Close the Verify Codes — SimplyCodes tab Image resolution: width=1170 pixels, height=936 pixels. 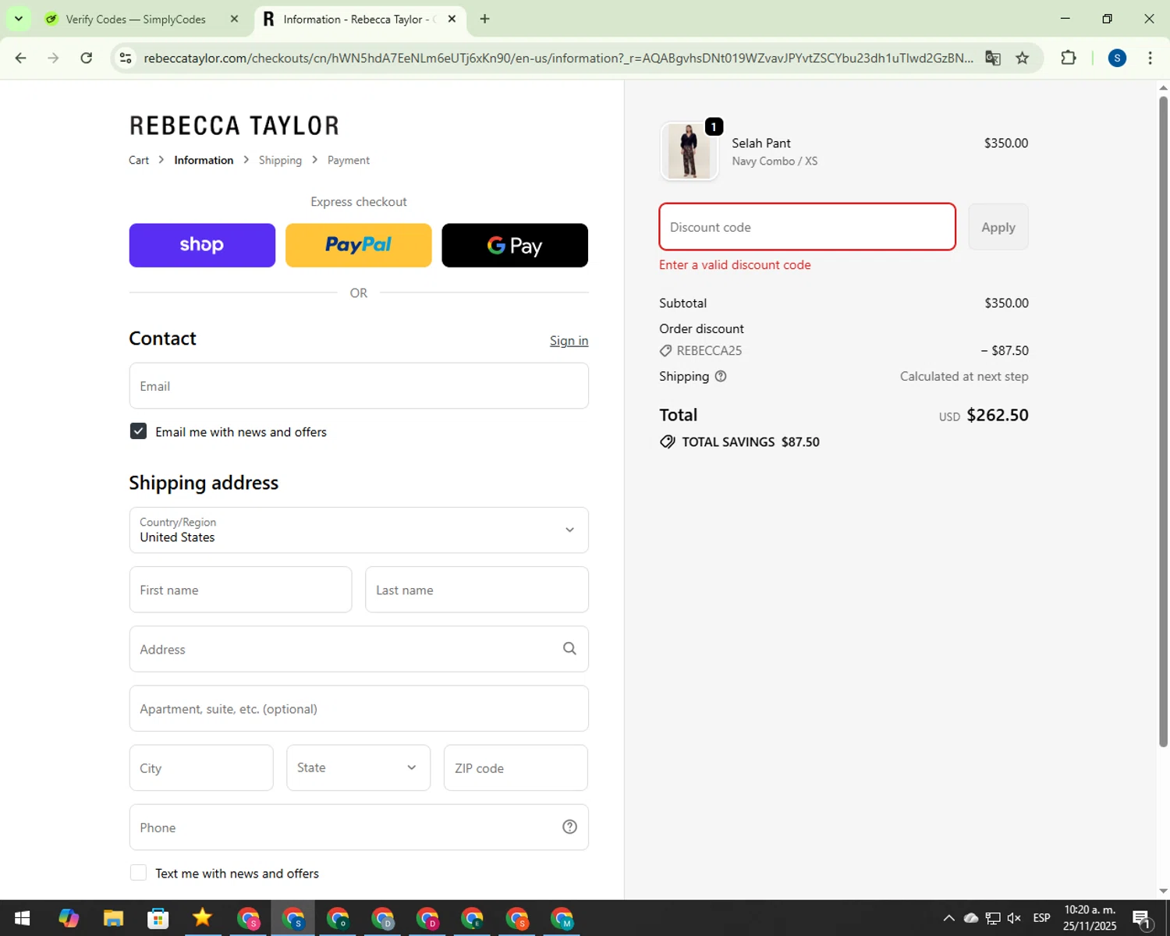click(234, 19)
